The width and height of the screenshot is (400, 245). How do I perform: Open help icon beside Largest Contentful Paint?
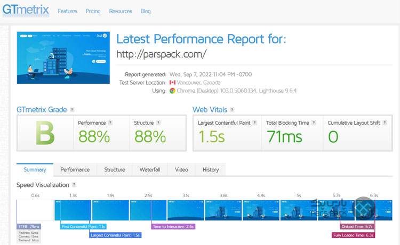point(254,123)
